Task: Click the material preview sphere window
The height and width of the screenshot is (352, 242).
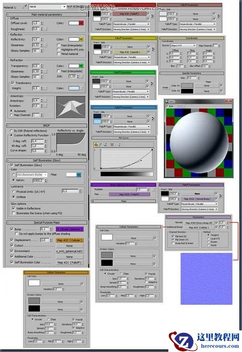Action: click(199, 138)
